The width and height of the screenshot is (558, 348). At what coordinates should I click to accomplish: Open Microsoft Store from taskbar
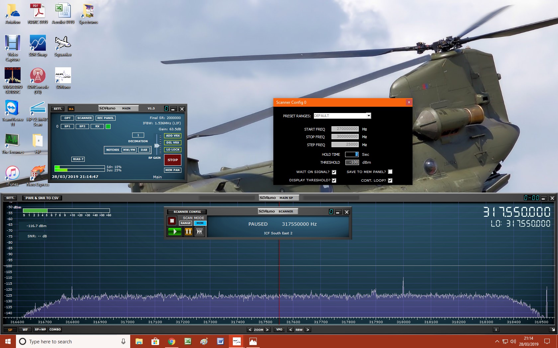pyautogui.click(x=155, y=341)
